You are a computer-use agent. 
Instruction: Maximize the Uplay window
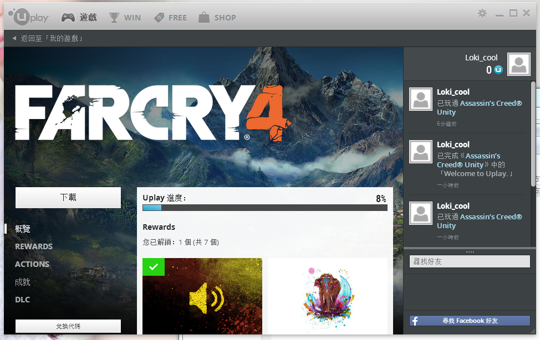(x=513, y=13)
